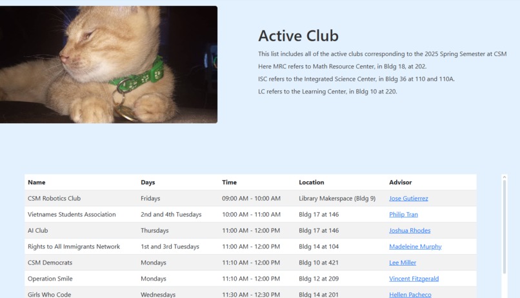Click Bldg 17 at 146 in Vietnames row
This screenshot has width=520, height=298.
[319, 214]
